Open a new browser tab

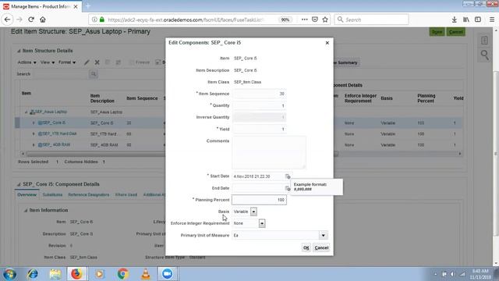tap(88, 6)
